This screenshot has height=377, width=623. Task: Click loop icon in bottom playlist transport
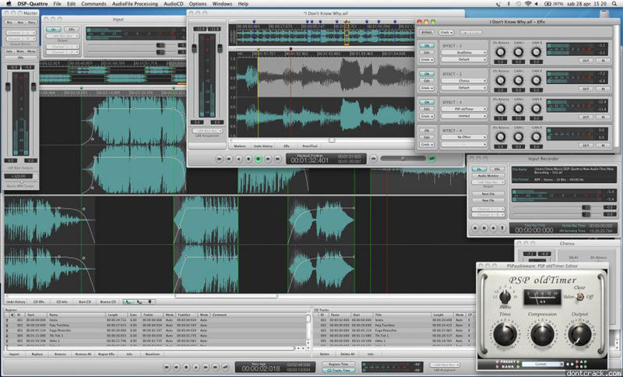tap(225, 367)
